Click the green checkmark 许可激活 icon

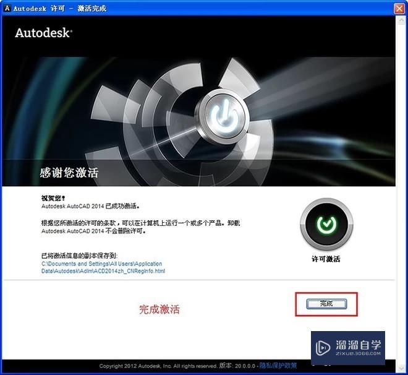coord(326,224)
